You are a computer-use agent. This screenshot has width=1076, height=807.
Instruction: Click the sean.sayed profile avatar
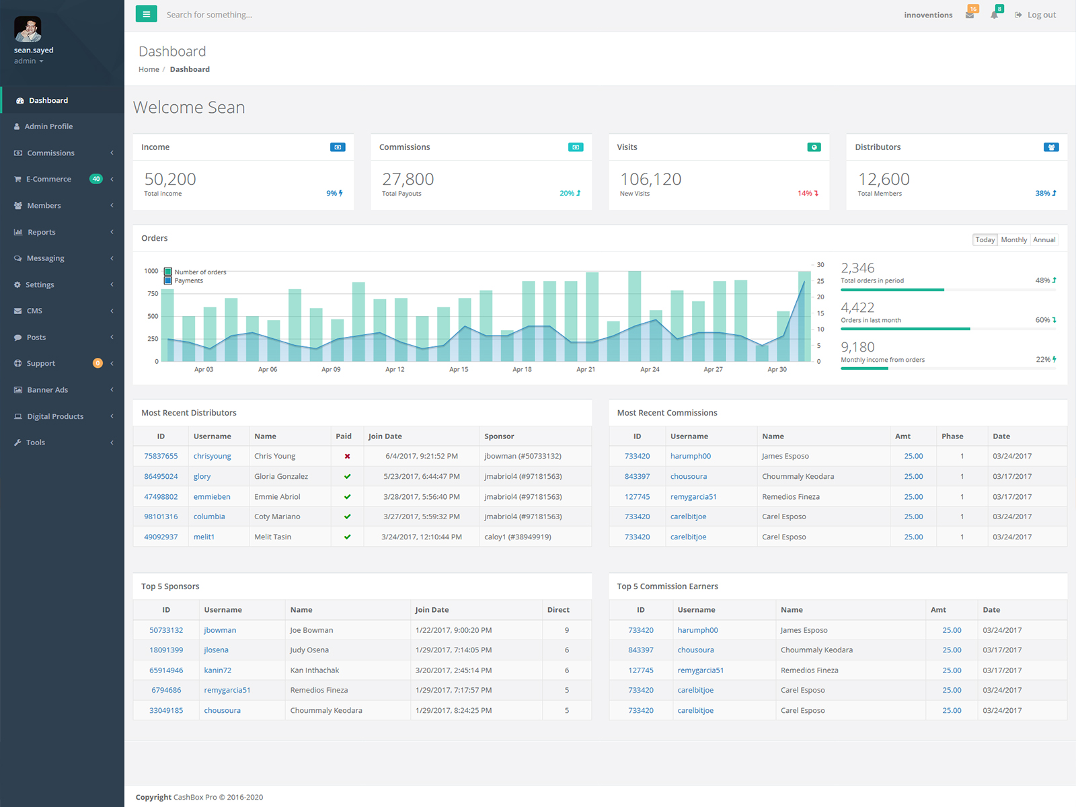coord(28,29)
